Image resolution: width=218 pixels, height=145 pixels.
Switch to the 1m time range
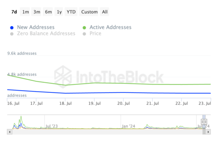point(25,12)
